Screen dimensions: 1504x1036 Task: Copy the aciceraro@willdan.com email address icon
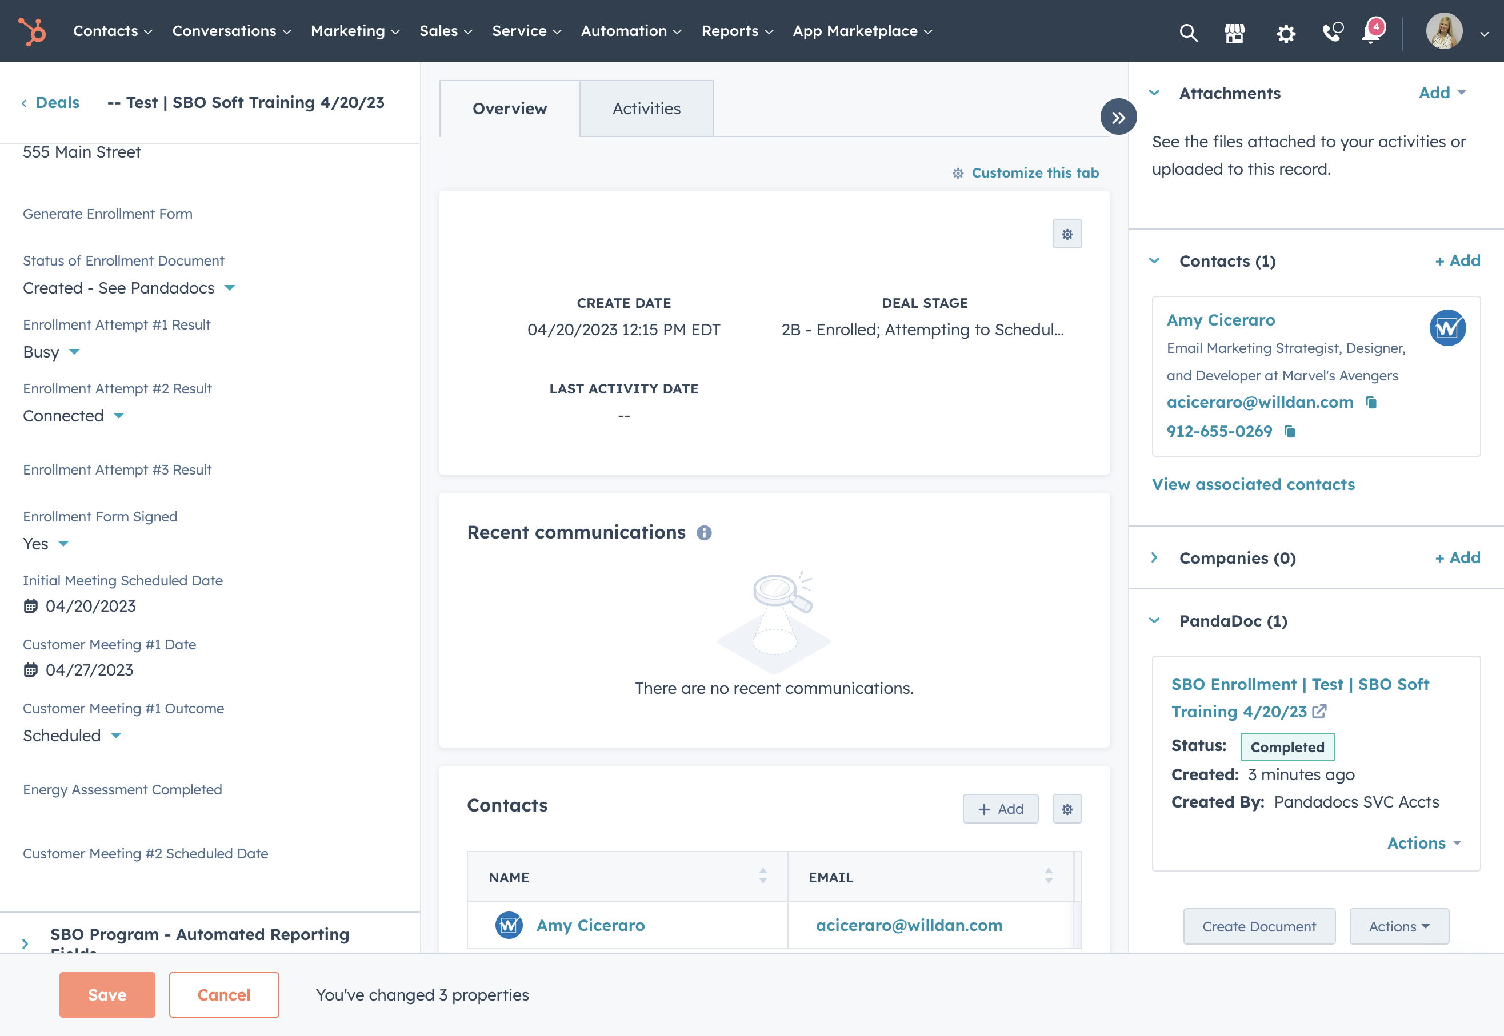coord(1371,403)
